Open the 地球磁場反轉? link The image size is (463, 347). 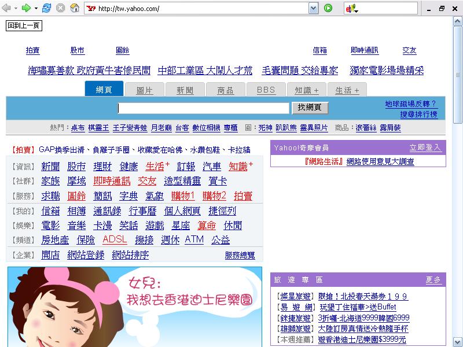tap(410, 104)
